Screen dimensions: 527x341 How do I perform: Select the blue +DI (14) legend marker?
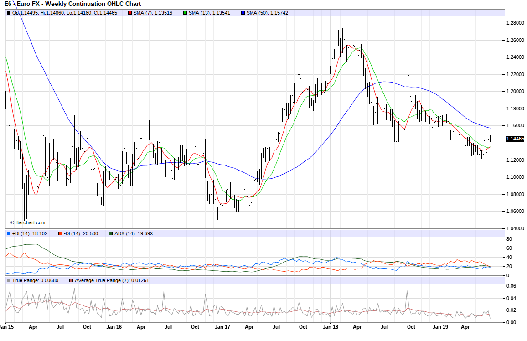pyautogui.click(x=9, y=233)
